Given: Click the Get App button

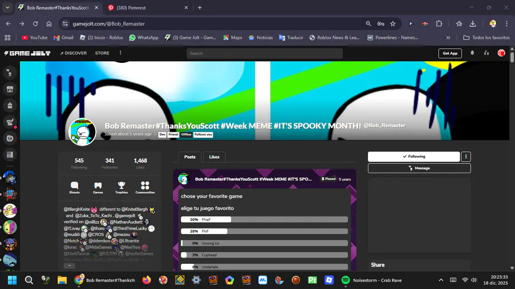Looking at the screenshot, I should pyautogui.click(x=450, y=54).
